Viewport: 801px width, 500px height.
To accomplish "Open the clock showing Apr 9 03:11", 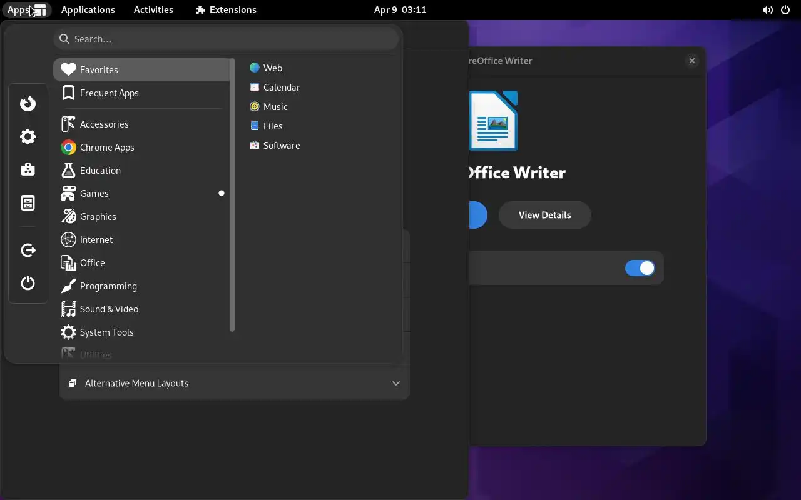I will [400, 10].
